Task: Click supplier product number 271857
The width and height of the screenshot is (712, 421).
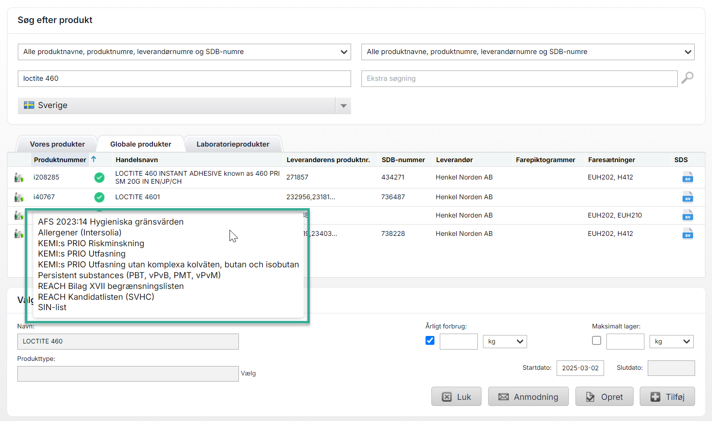Action: click(x=297, y=177)
